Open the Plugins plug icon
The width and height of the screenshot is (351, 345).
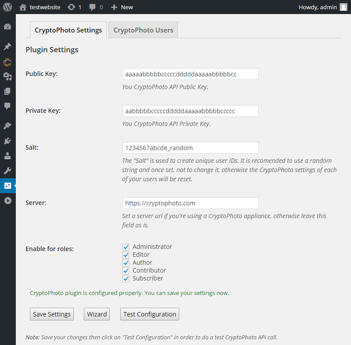coord(7,141)
